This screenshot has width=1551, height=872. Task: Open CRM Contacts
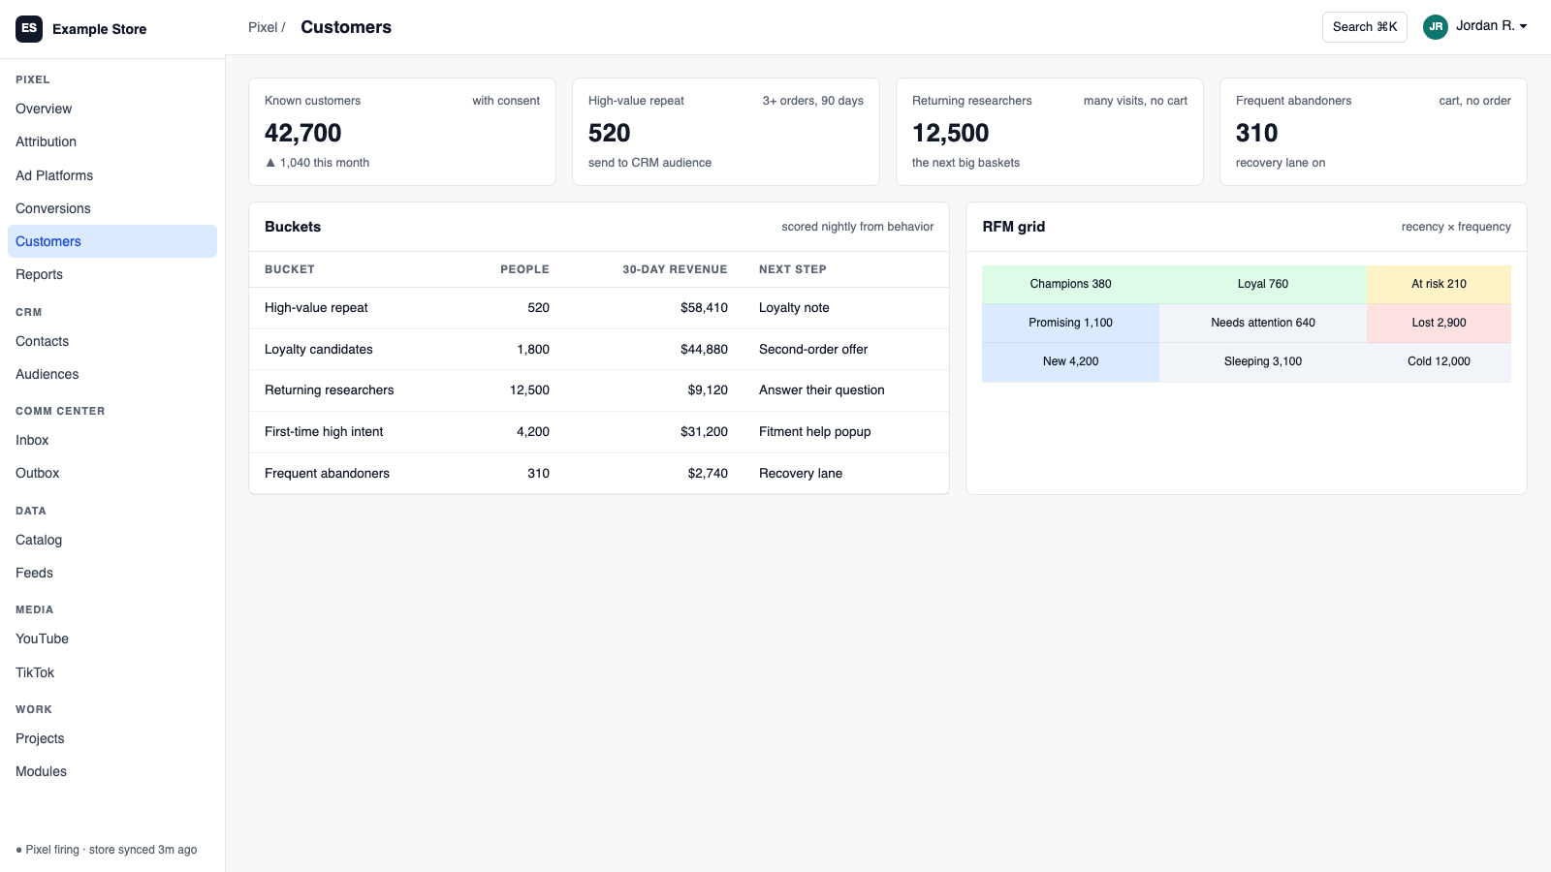point(112,341)
